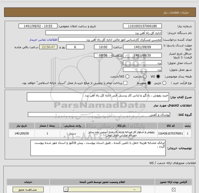Click the اطلاعات مجوزهای ارائه خدمت / کالا heading

pos(172,163)
